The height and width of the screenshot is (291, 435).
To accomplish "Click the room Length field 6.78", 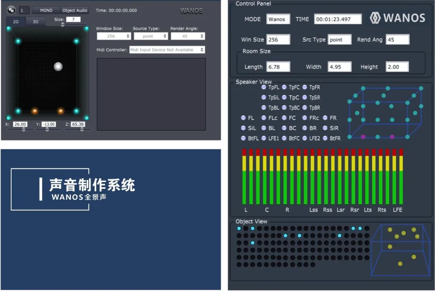I will tap(278, 67).
